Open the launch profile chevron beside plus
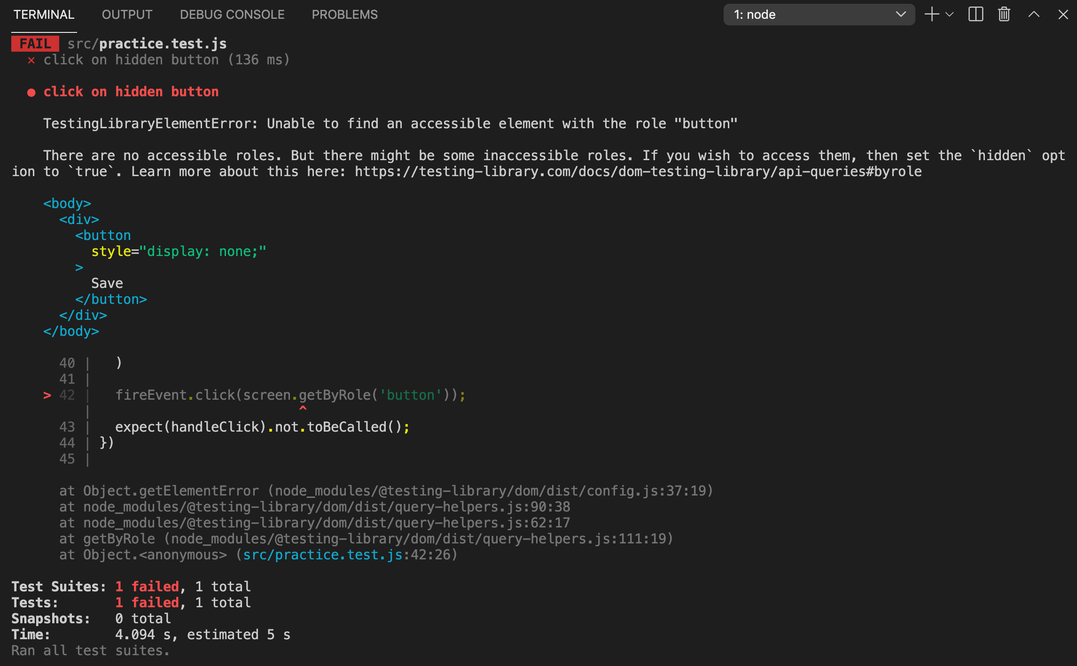The width and height of the screenshot is (1077, 666). pyautogui.click(x=950, y=15)
